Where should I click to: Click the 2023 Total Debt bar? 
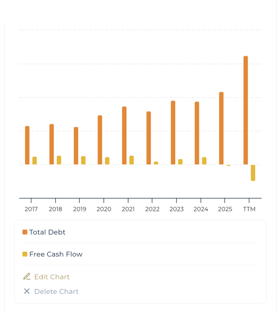coord(173,133)
